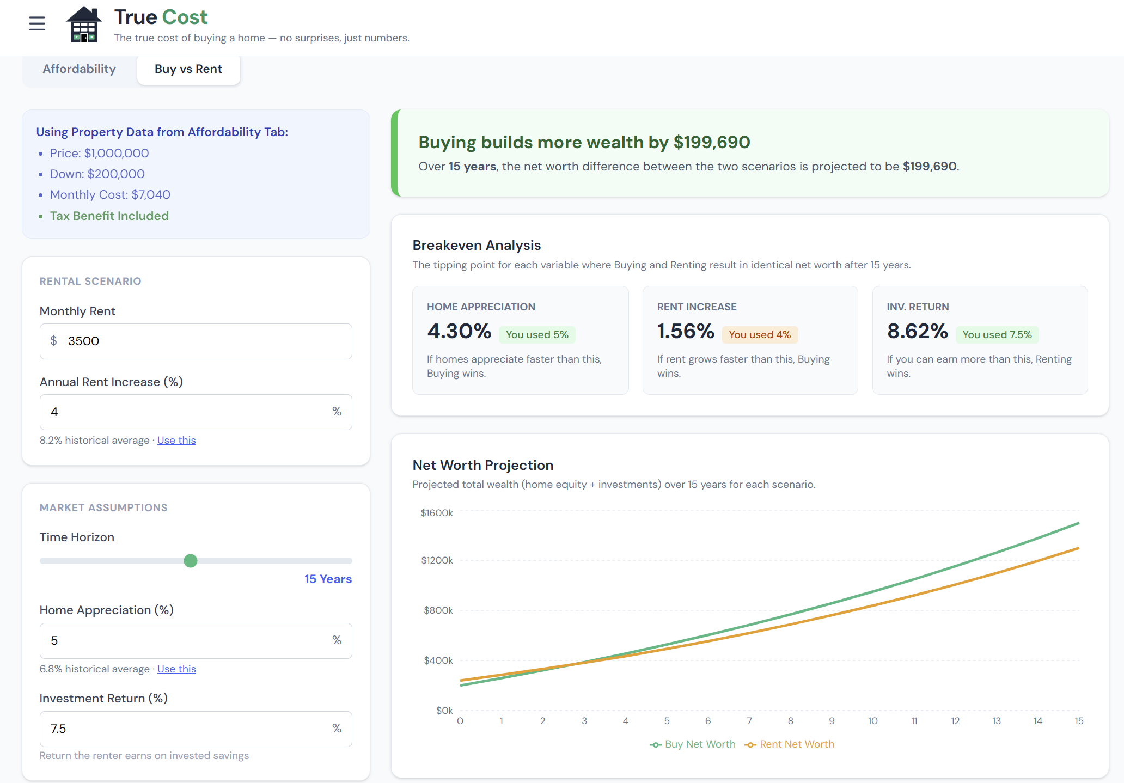Click the Time Horizon slider handle

(191, 561)
